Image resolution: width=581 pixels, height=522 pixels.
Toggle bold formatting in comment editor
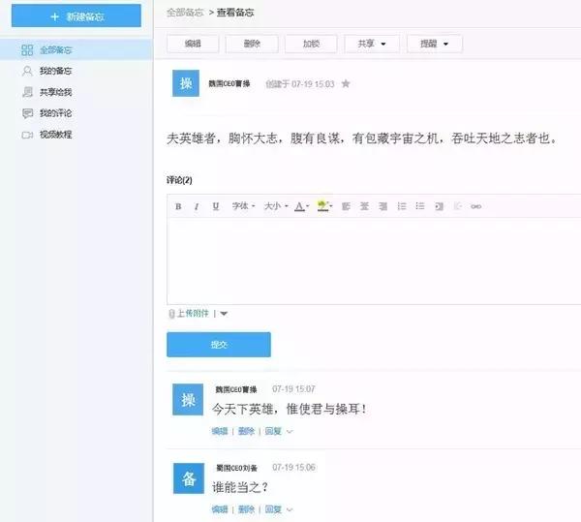click(178, 206)
